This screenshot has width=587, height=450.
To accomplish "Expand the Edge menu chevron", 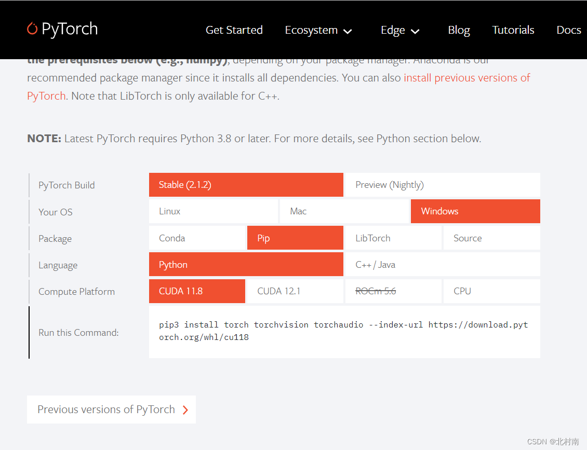I will (415, 32).
